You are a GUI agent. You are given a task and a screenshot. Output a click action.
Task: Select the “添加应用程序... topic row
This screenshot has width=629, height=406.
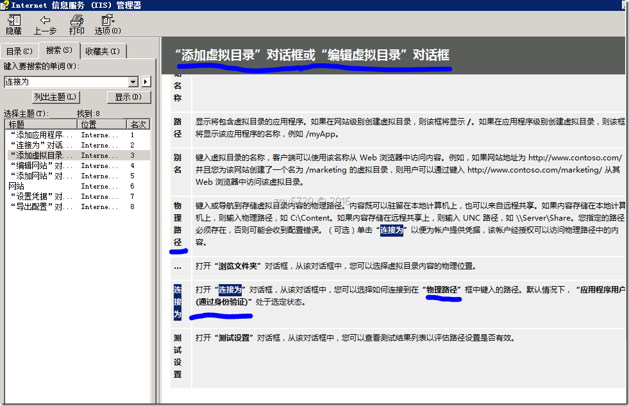coord(79,135)
